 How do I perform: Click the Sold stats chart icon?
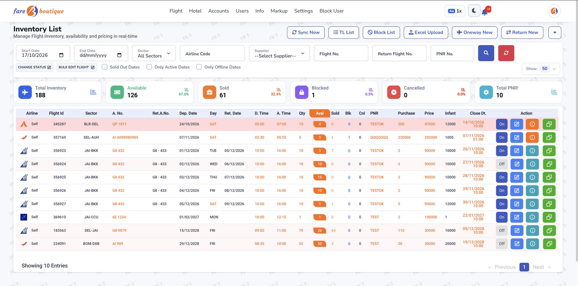[x=279, y=90]
